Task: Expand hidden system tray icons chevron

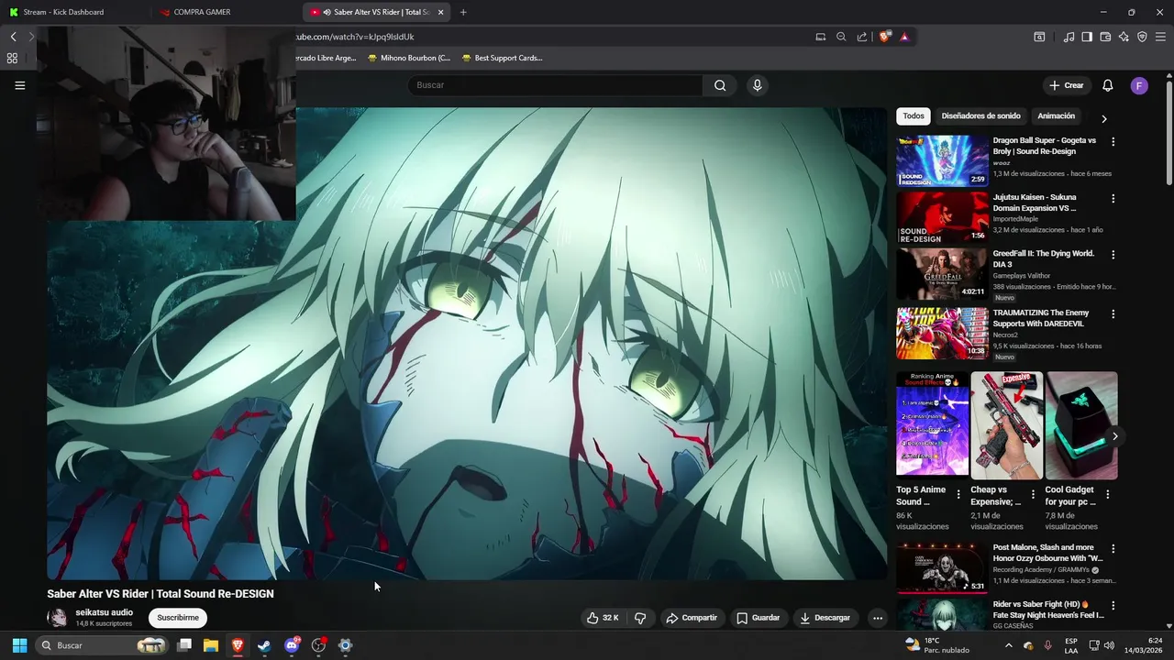Action: point(1009,645)
